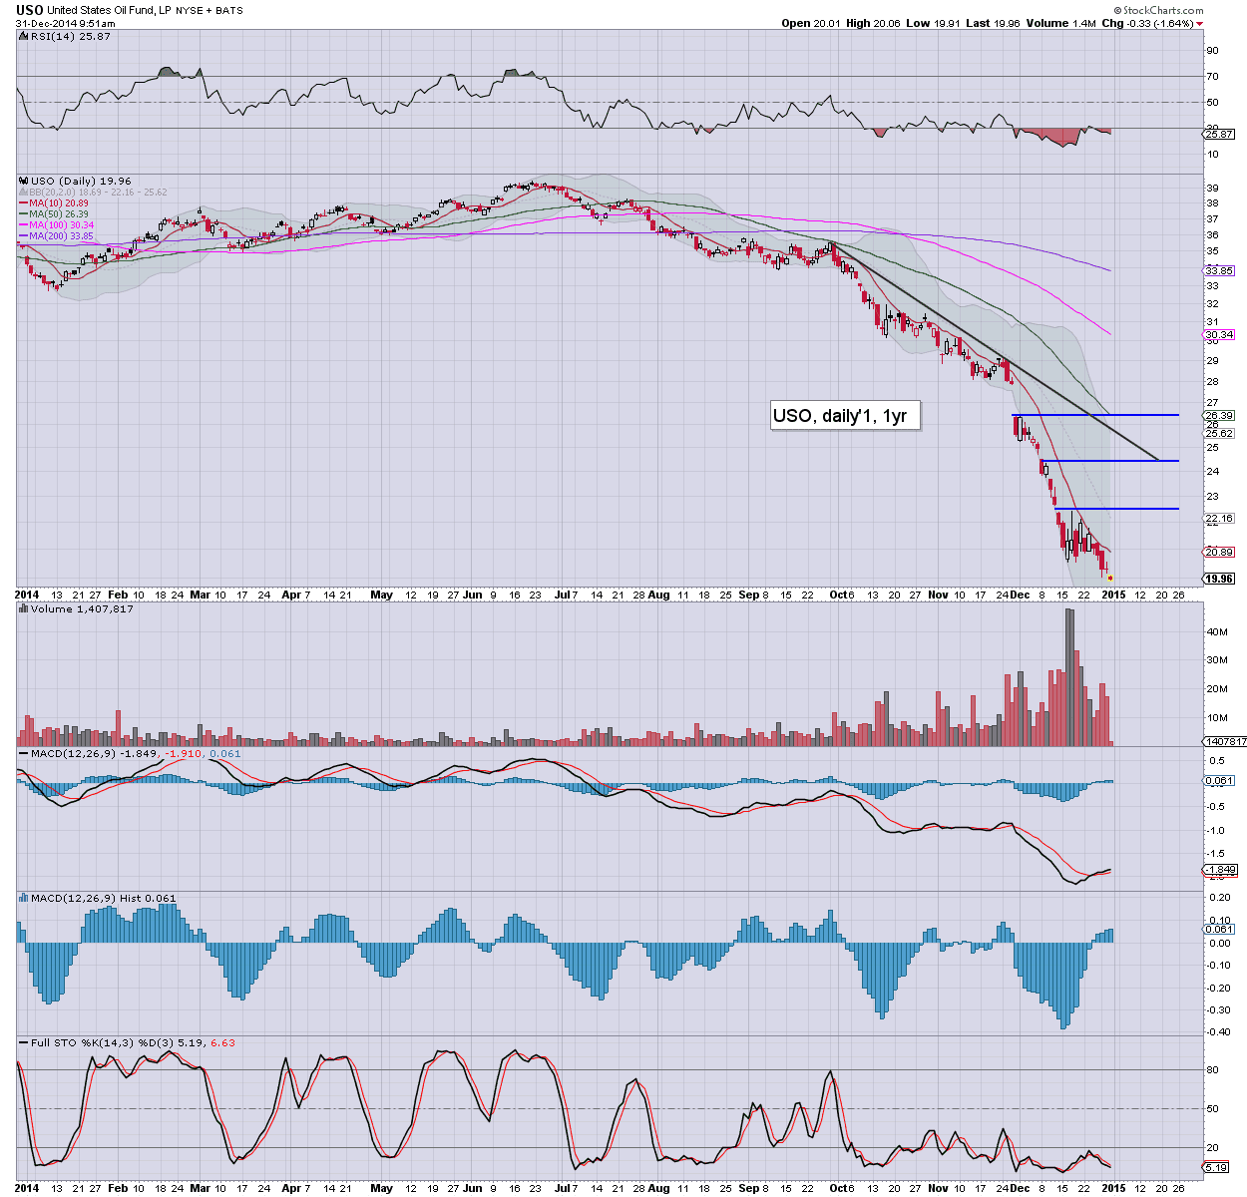Click the Jul 7 label on price date axis

coord(566,595)
